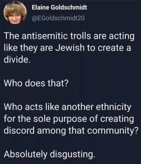Click the word "trolls" in the tweet
The width and height of the screenshot is (141, 164).
(81, 36)
